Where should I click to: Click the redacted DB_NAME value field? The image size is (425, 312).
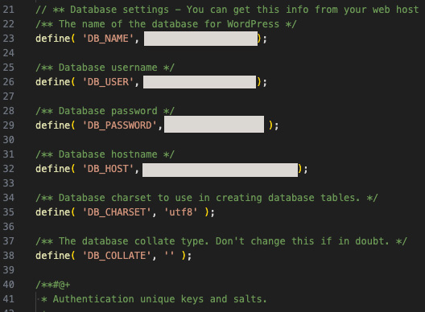[x=200, y=39]
